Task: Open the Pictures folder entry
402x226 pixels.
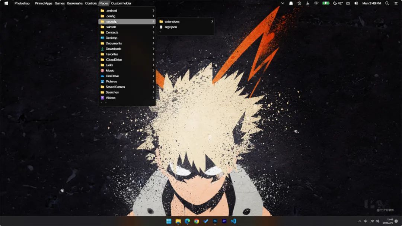Action: pos(127,81)
